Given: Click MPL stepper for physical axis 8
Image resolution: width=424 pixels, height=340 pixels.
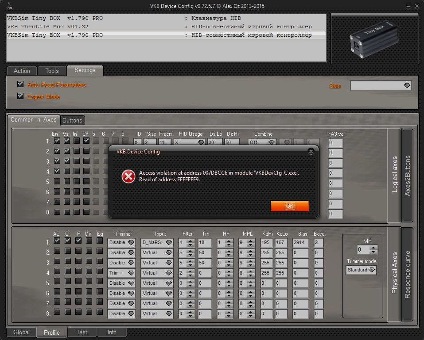Looking at the screenshot, I should (250, 314).
